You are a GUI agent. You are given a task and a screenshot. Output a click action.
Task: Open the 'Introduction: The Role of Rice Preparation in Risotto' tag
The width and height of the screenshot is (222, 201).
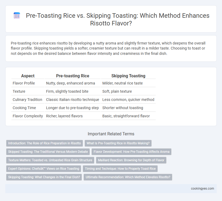(44, 143)
